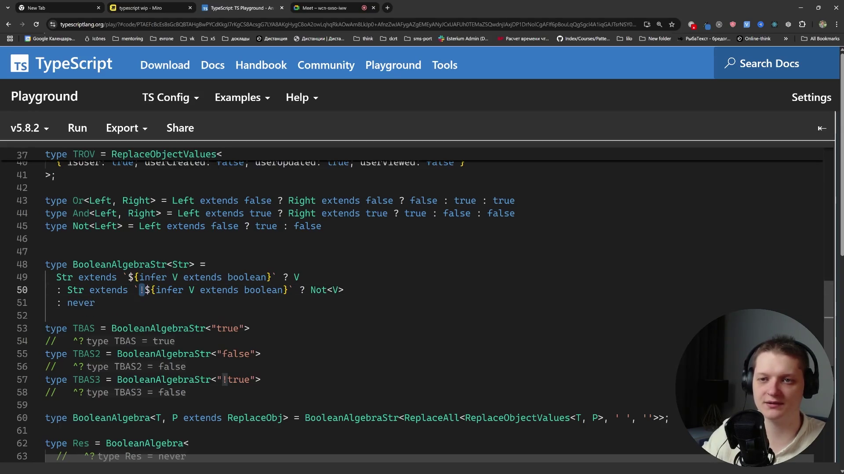
Task: Reload the page
Action: (x=36, y=25)
